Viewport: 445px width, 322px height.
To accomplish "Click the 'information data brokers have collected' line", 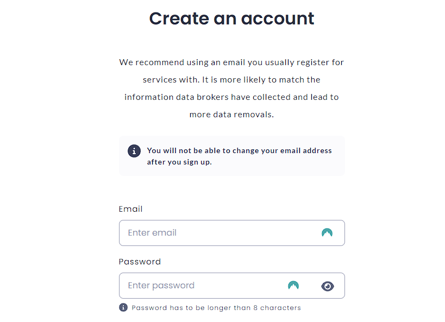I will [x=231, y=97].
